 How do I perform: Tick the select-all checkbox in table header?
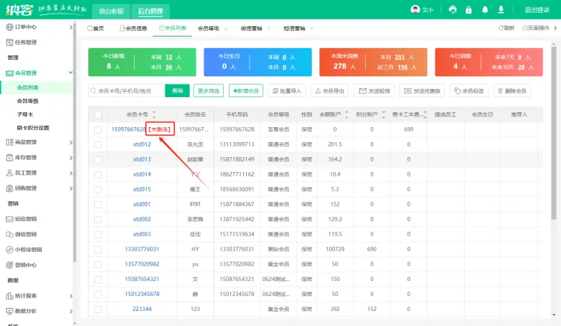point(98,114)
